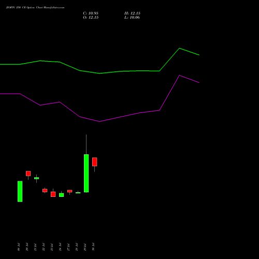Click the 29 Jul date label

[x=85, y=247]
